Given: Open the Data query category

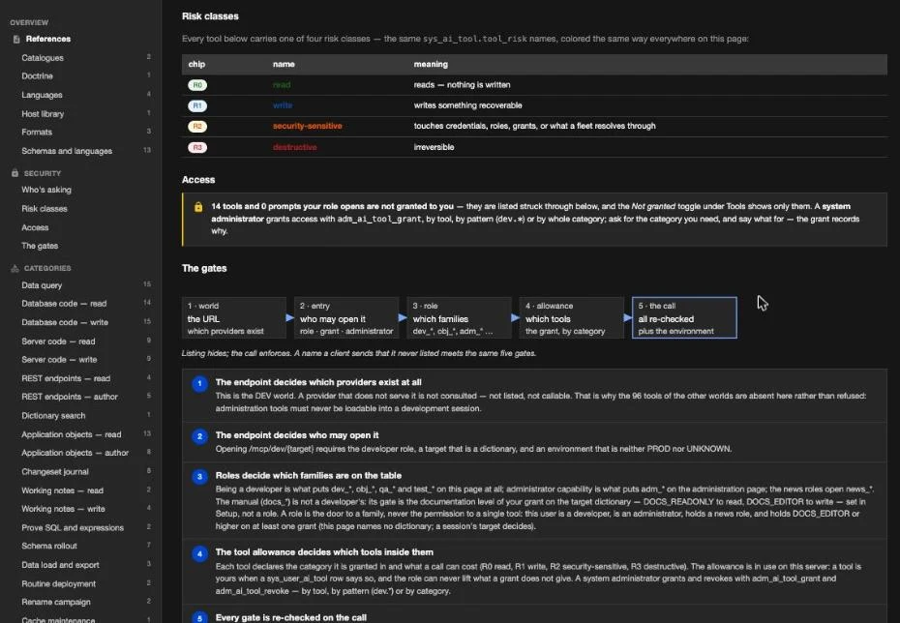Looking at the screenshot, I should pos(42,285).
